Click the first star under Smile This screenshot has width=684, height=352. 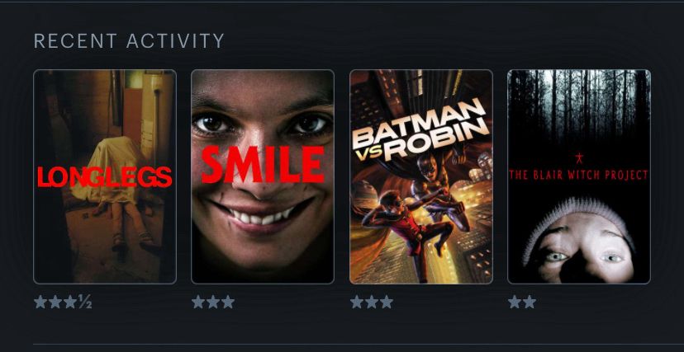[x=198, y=302]
